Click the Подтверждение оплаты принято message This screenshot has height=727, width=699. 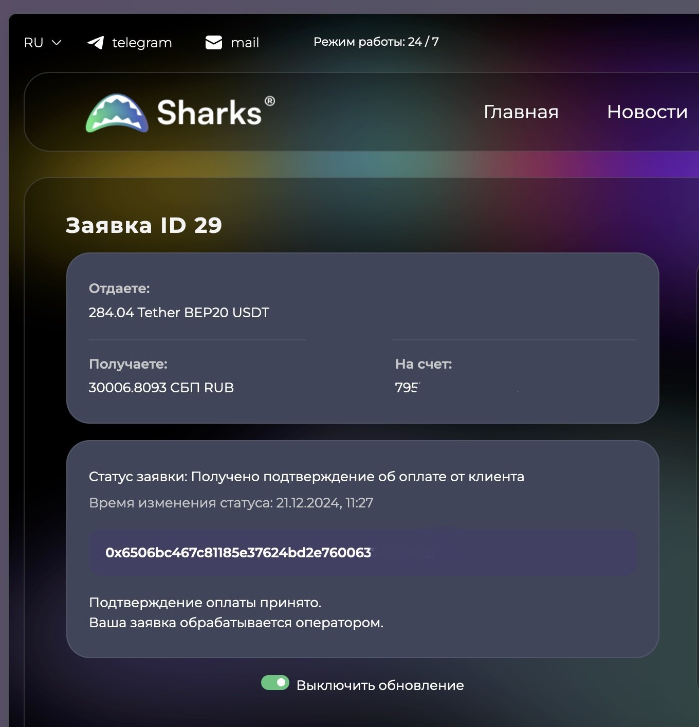[205, 603]
